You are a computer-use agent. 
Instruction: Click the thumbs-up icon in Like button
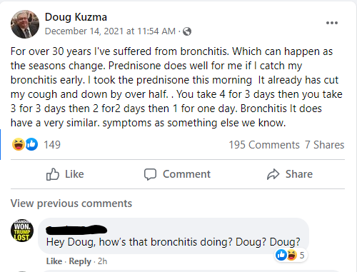click(52, 174)
